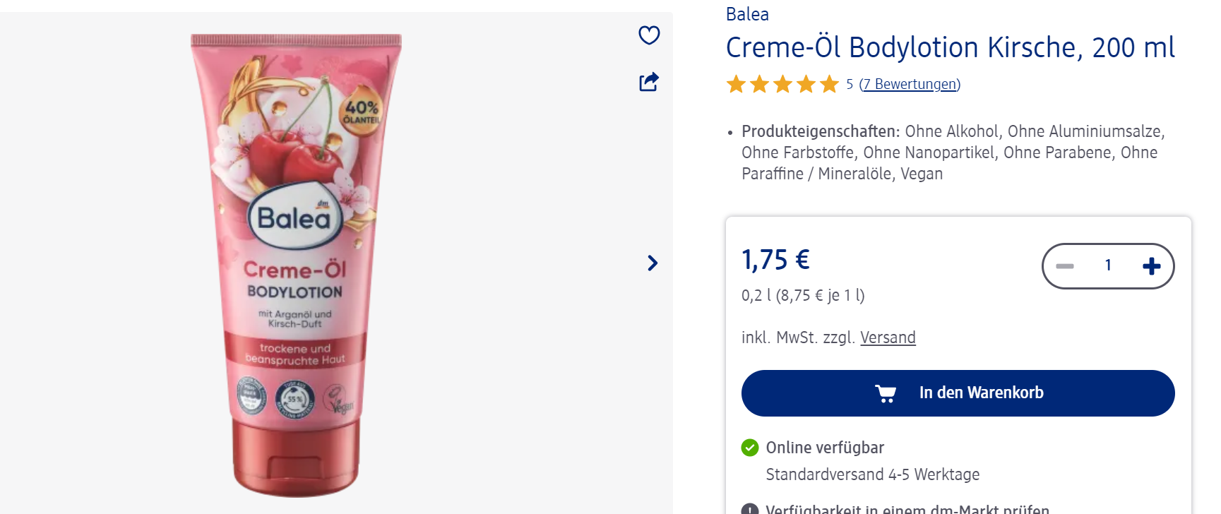Click the quantity input field

1108,265
